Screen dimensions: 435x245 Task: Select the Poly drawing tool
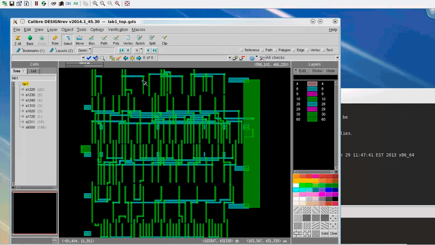point(116,40)
